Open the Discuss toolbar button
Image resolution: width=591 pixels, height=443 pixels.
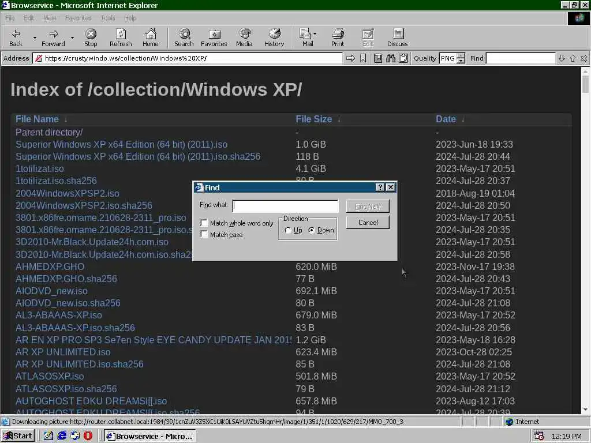coord(398,37)
